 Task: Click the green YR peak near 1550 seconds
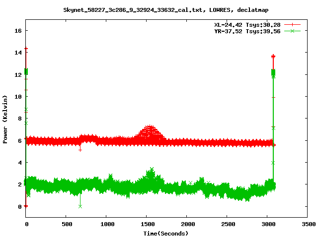pos(152,169)
